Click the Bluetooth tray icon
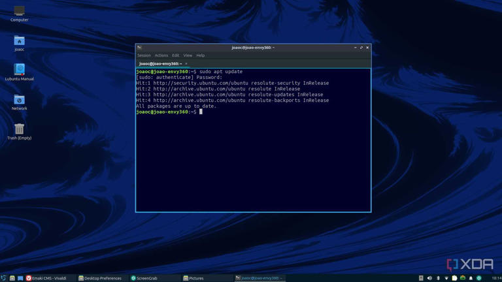This screenshot has height=282, width=502. tap(439, 278)
